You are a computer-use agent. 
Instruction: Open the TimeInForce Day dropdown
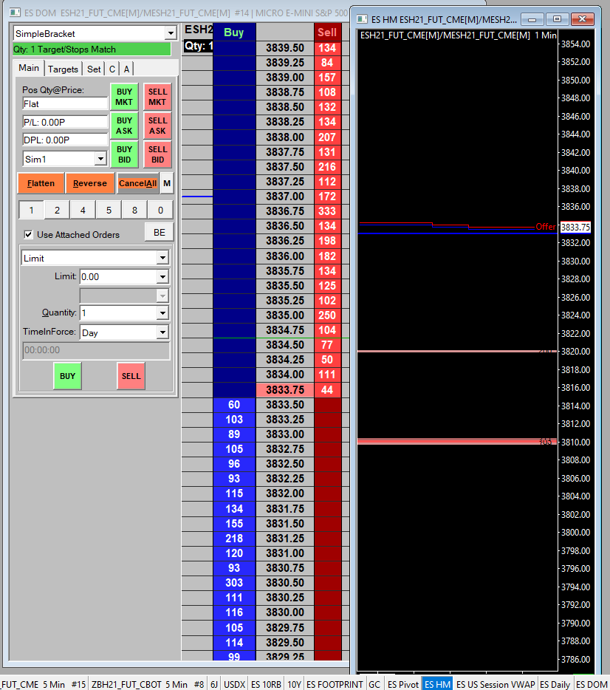coord(162,332)
